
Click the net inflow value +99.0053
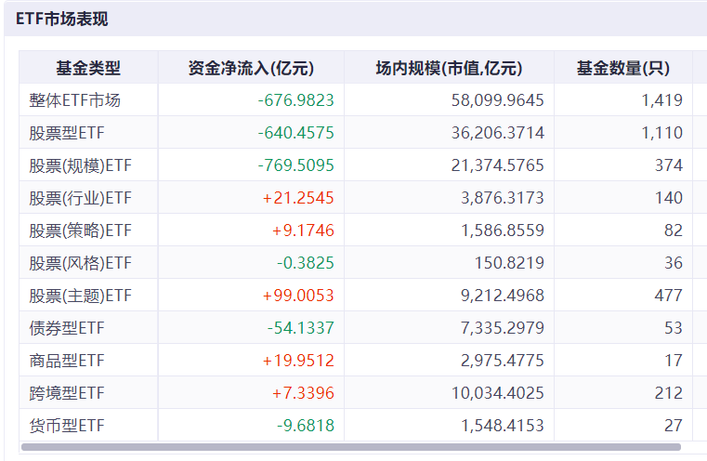(298, 295)
